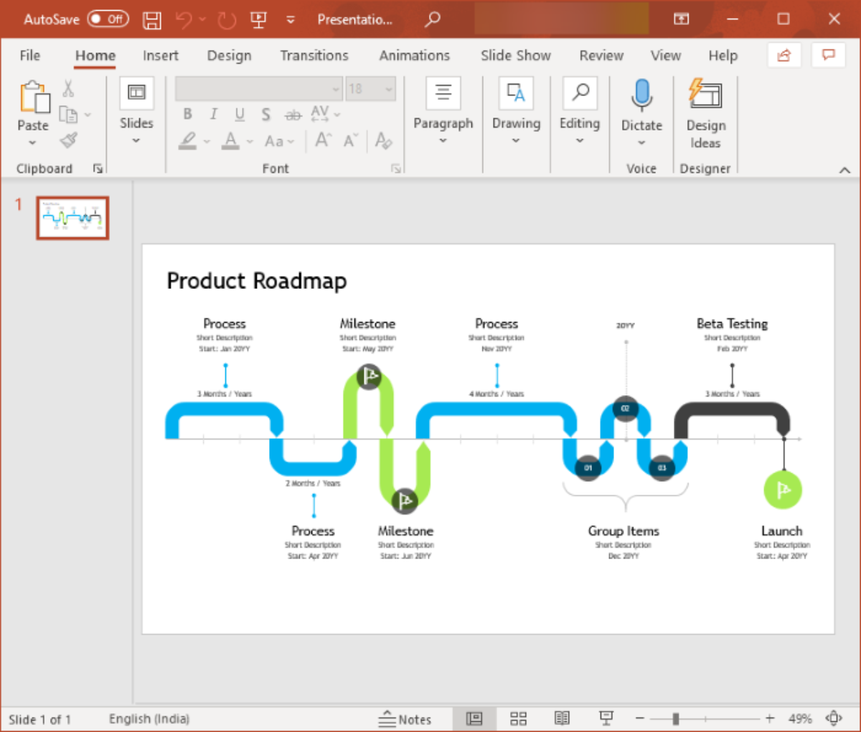Open Reading View from status bar
Viewport: 861px width, 732px height.
point(562,718)
